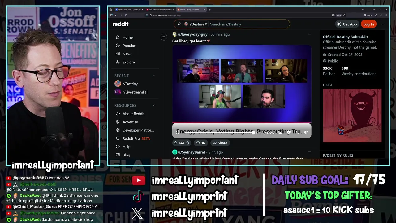Mute the video with speaker icon

tap(306, 132)
